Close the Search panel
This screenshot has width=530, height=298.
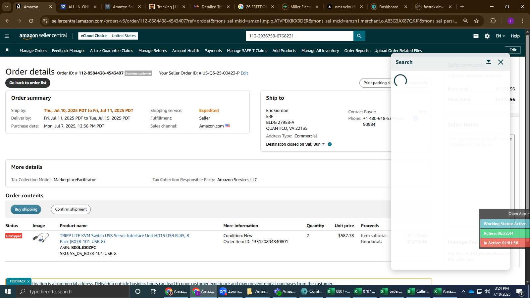pyautogui.click(x=501, y=62)
